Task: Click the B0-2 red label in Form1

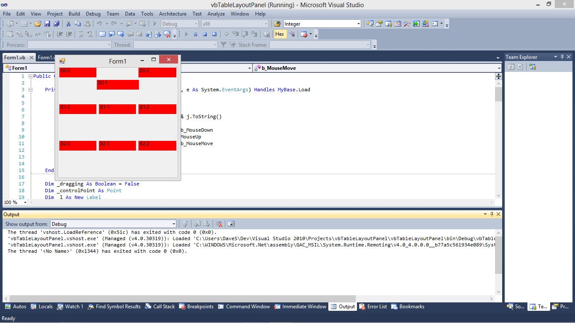Action: [x=157, y=72]
